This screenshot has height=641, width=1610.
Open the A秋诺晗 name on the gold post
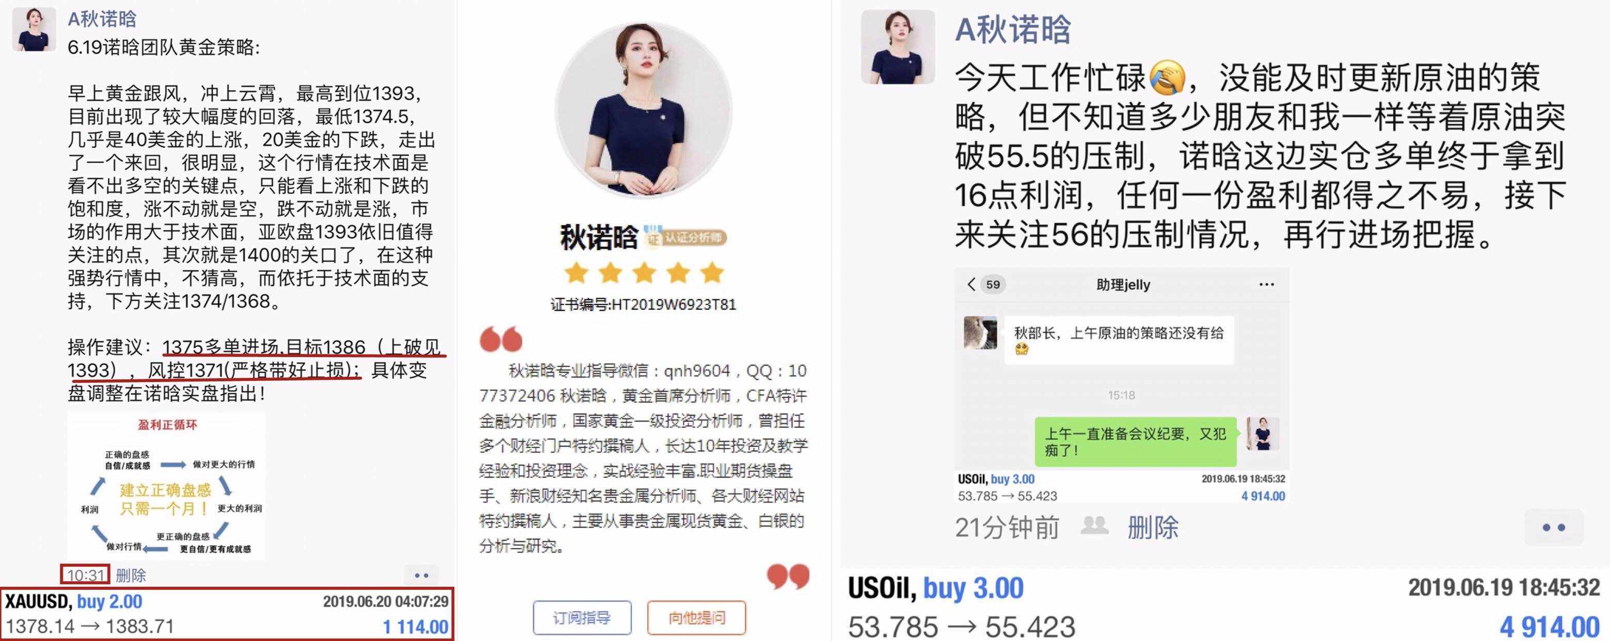click(x=102, y=20)
